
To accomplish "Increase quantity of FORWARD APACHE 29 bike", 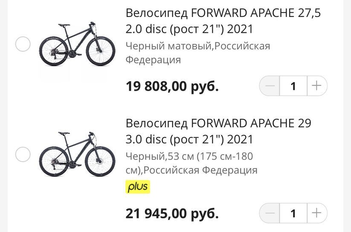I will (316, 213).
